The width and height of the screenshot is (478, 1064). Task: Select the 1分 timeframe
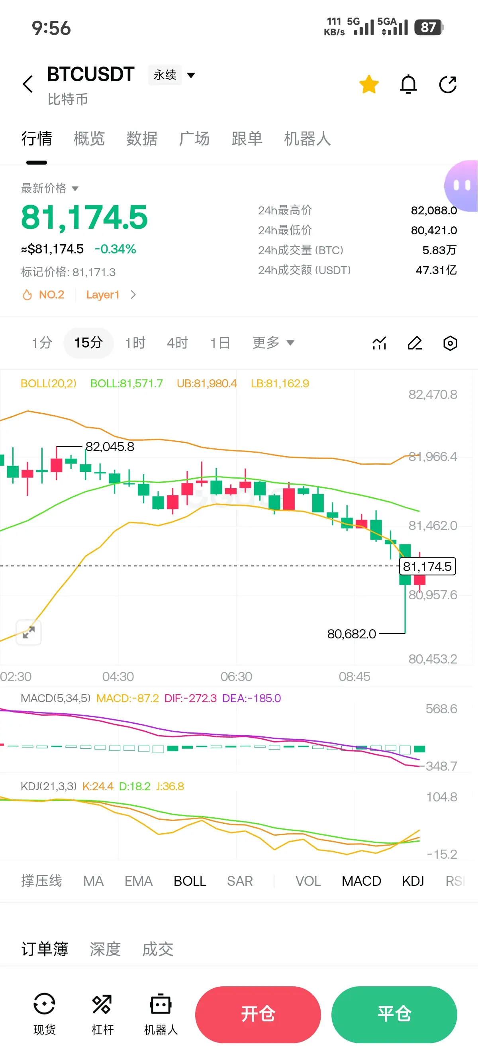click(x=42, y=343)
